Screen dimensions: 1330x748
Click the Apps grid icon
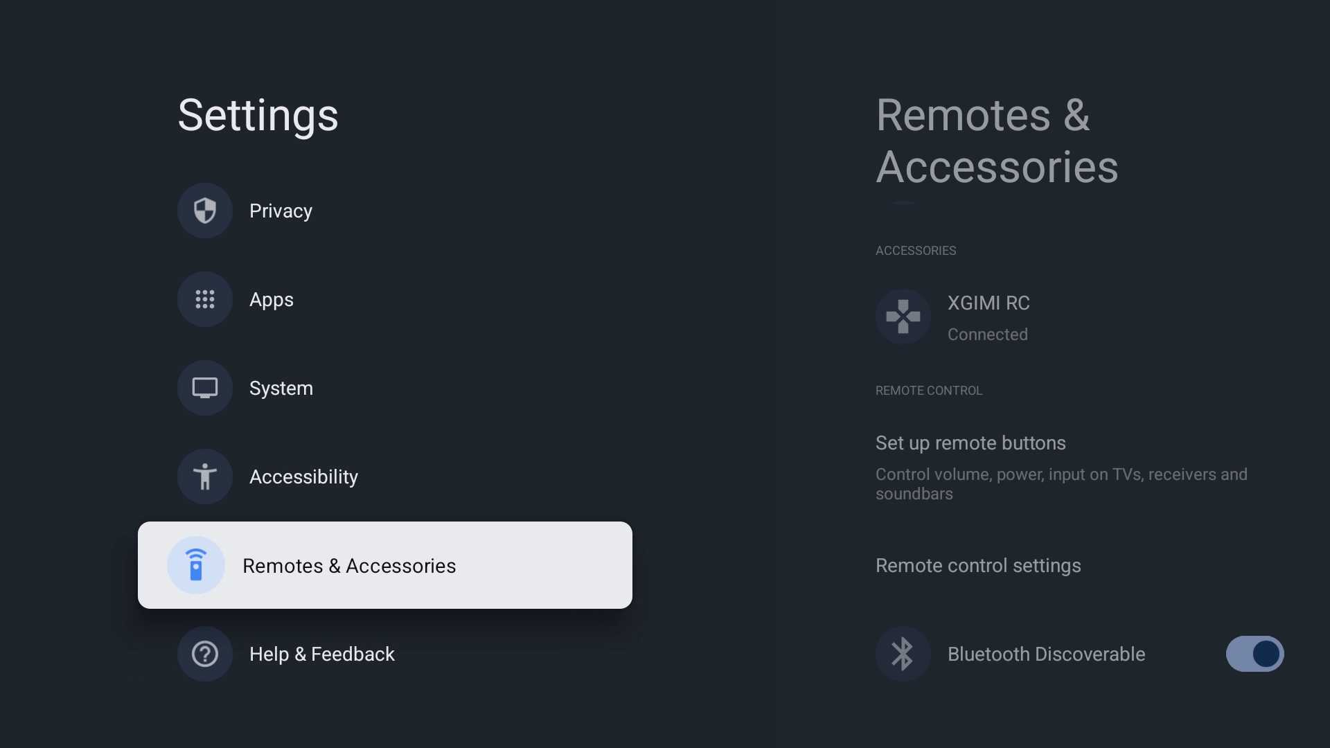pyautogui.click(x=205, y=299)
